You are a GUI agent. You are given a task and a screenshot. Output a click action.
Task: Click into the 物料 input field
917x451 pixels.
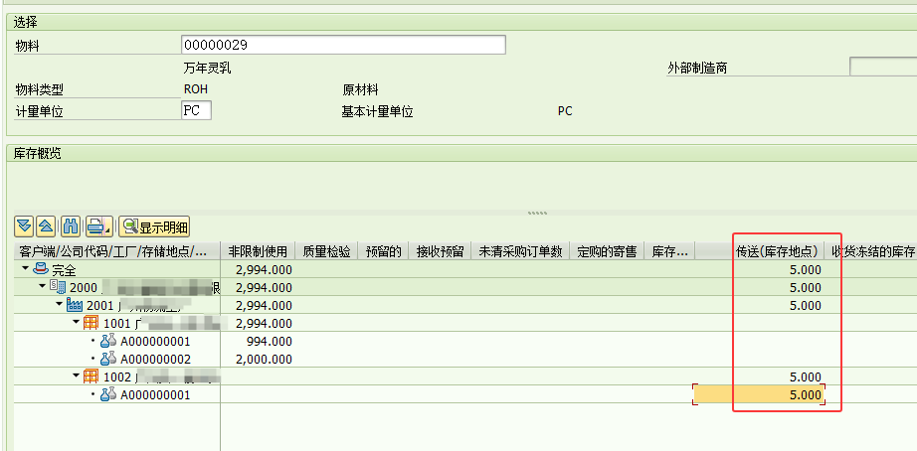tap(343, 45)
